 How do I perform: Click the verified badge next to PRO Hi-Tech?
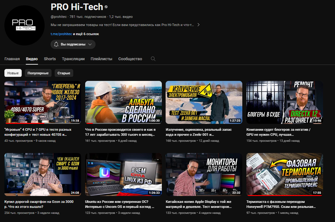pos(106,7)
